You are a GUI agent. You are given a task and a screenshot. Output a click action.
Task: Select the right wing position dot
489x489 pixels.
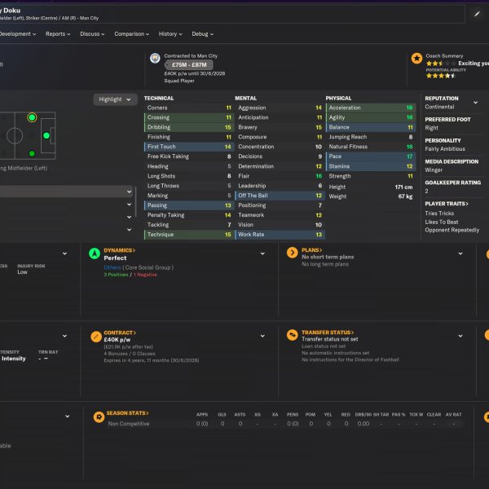point(32,153)
